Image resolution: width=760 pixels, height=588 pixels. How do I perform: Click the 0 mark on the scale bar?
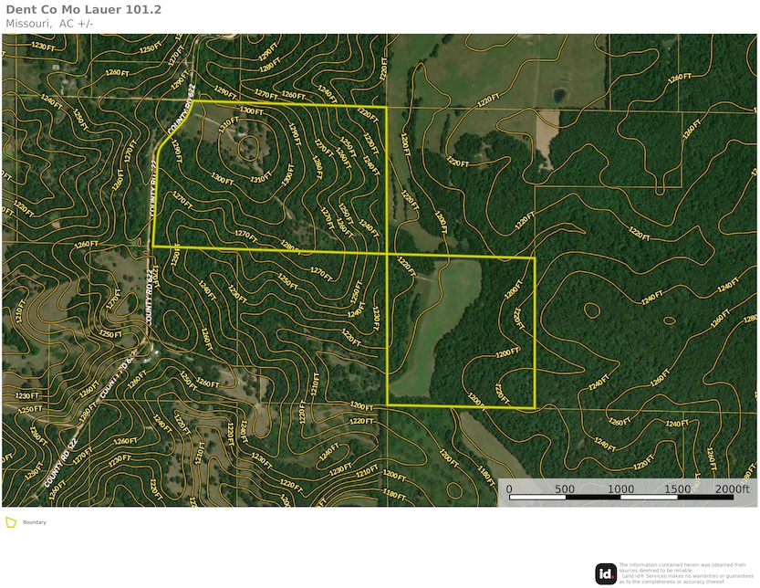click(x=509, y=489)
